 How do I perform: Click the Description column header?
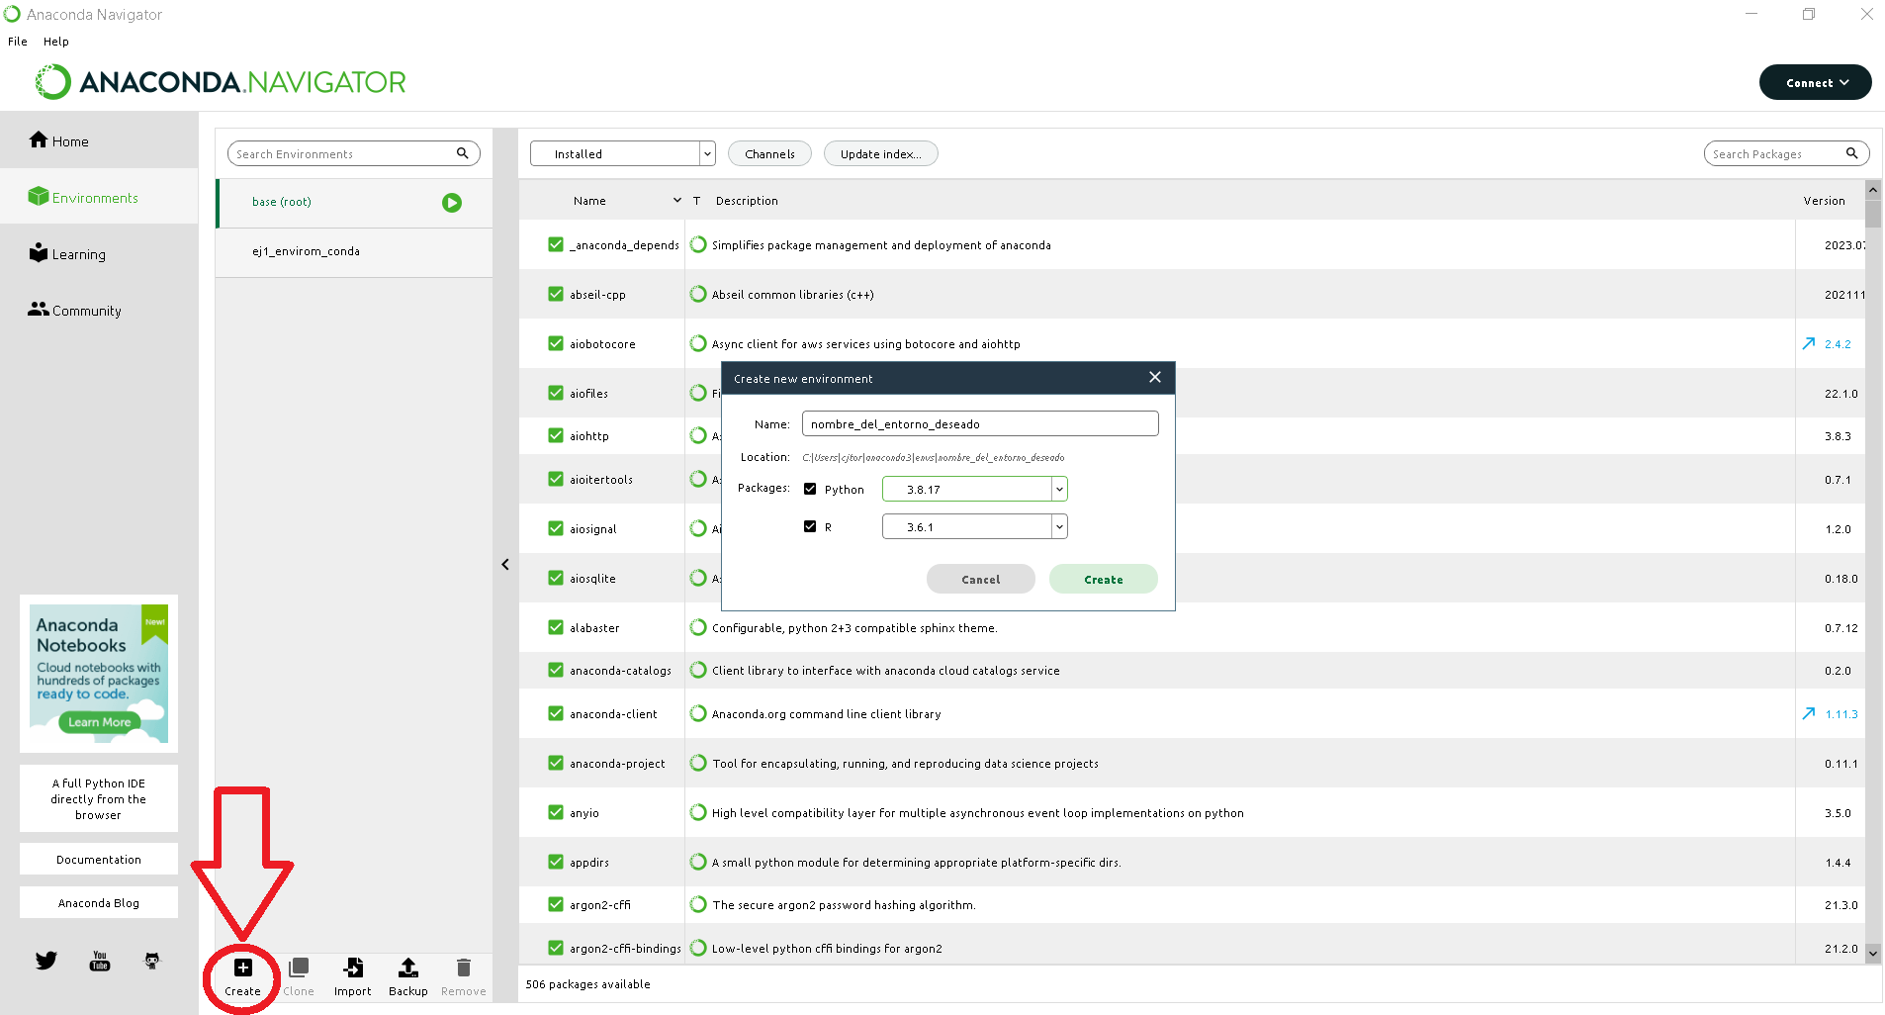[x=747, y=200]
